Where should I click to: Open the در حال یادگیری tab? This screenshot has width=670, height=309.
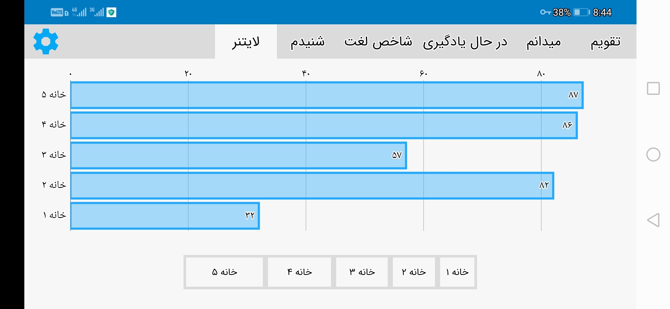coord(465,41)
